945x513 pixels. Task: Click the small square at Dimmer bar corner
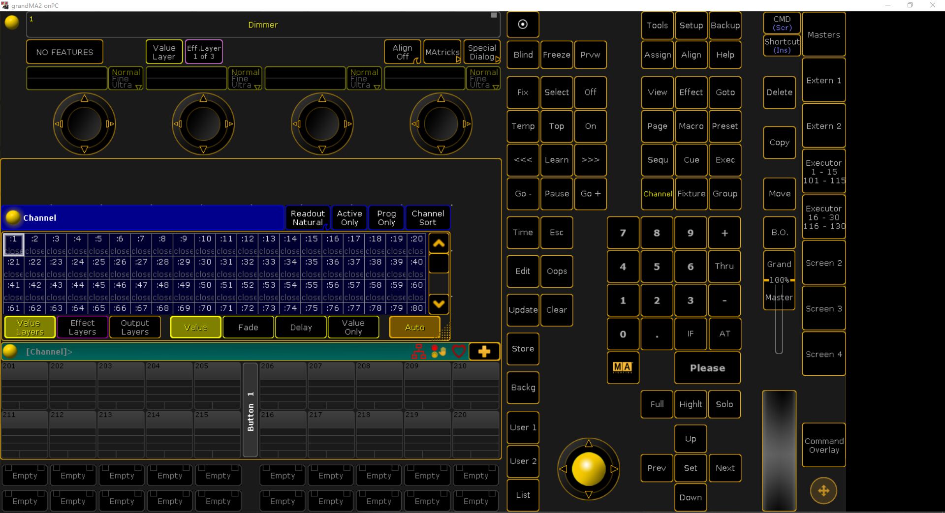pos(494,15)
